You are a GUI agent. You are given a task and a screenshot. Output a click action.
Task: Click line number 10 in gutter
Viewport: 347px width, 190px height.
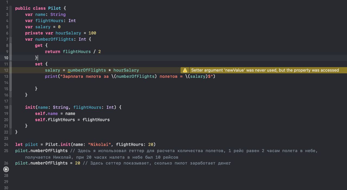6,58
